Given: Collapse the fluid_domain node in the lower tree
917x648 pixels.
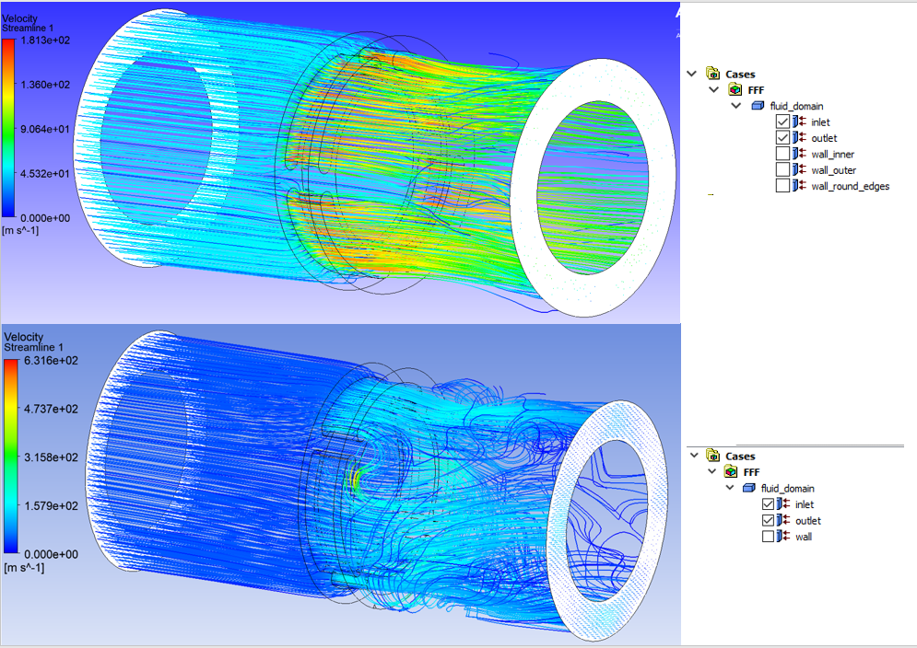Looking at the screenshot, I should (x=730, y=488).
